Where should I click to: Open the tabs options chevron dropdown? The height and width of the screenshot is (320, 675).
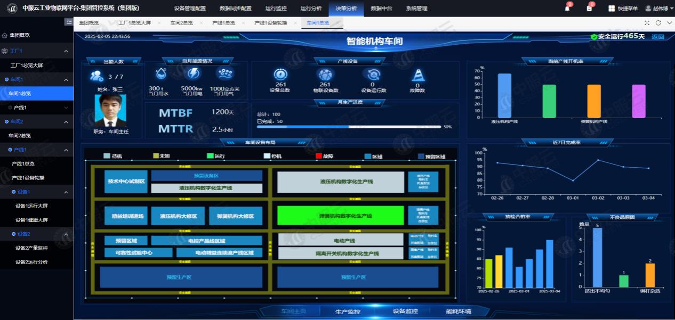tap(669, 23)
